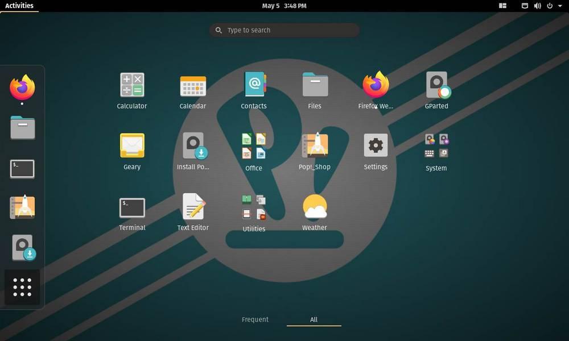
Task: Expand the system menu arrow
Action: [x=560, y=6]
